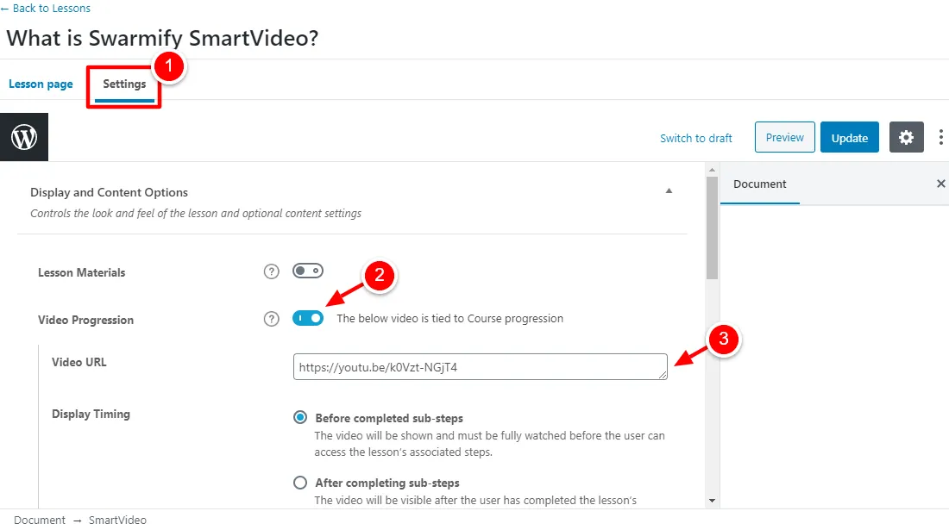Click inside the Video URL input field
This screenshot has height=530, width=949.
(x=480, y=366)
